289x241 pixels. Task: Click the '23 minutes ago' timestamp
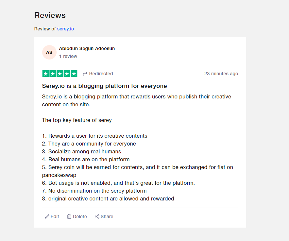[221, 74]
